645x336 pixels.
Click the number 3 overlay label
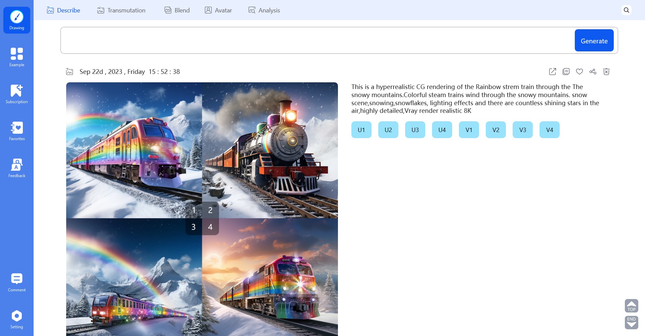[194, 227]
